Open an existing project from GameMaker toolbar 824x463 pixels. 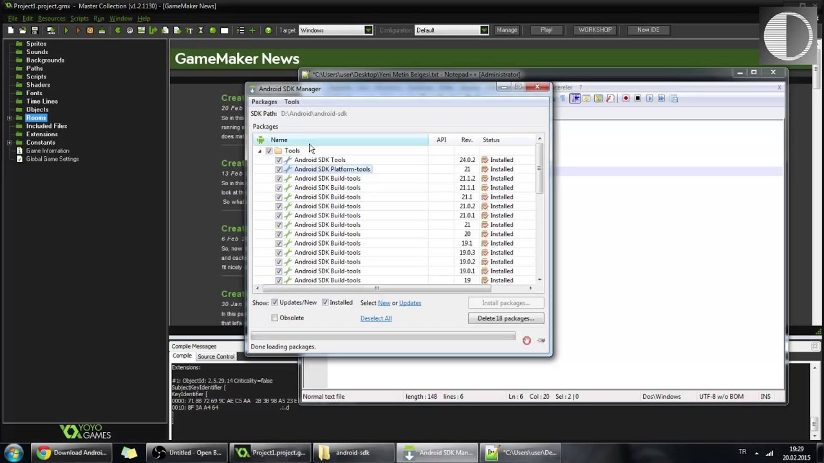(23, 30)
